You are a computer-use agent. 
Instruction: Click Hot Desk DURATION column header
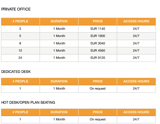59,112
